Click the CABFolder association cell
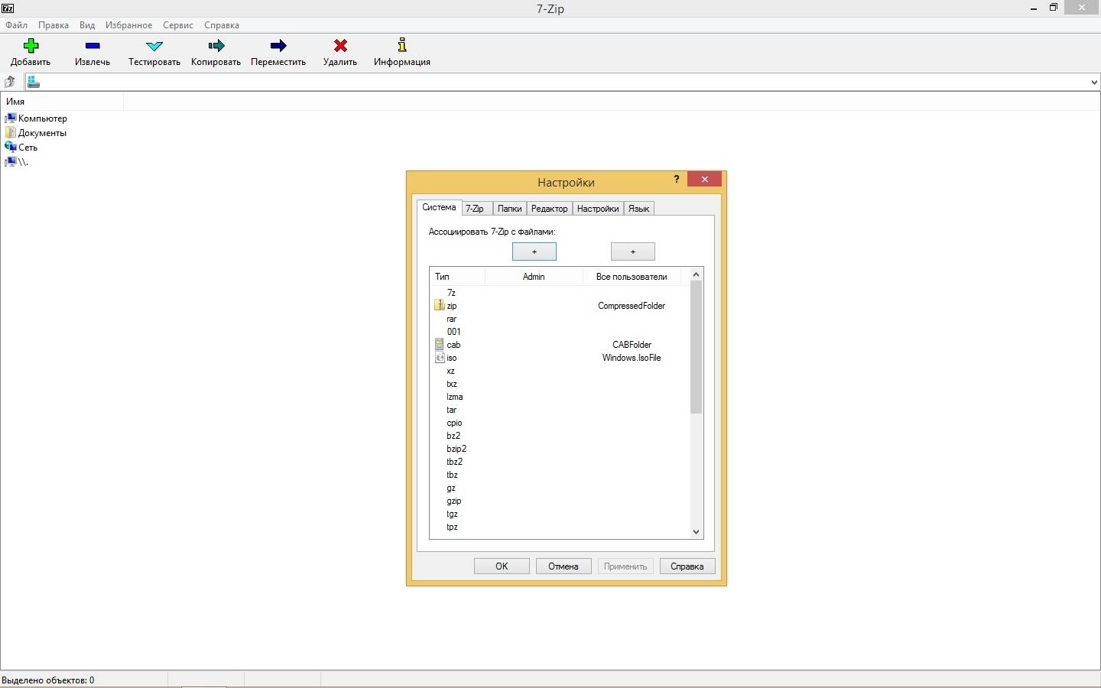This screenshot has height=688, width=1101. 632,345
